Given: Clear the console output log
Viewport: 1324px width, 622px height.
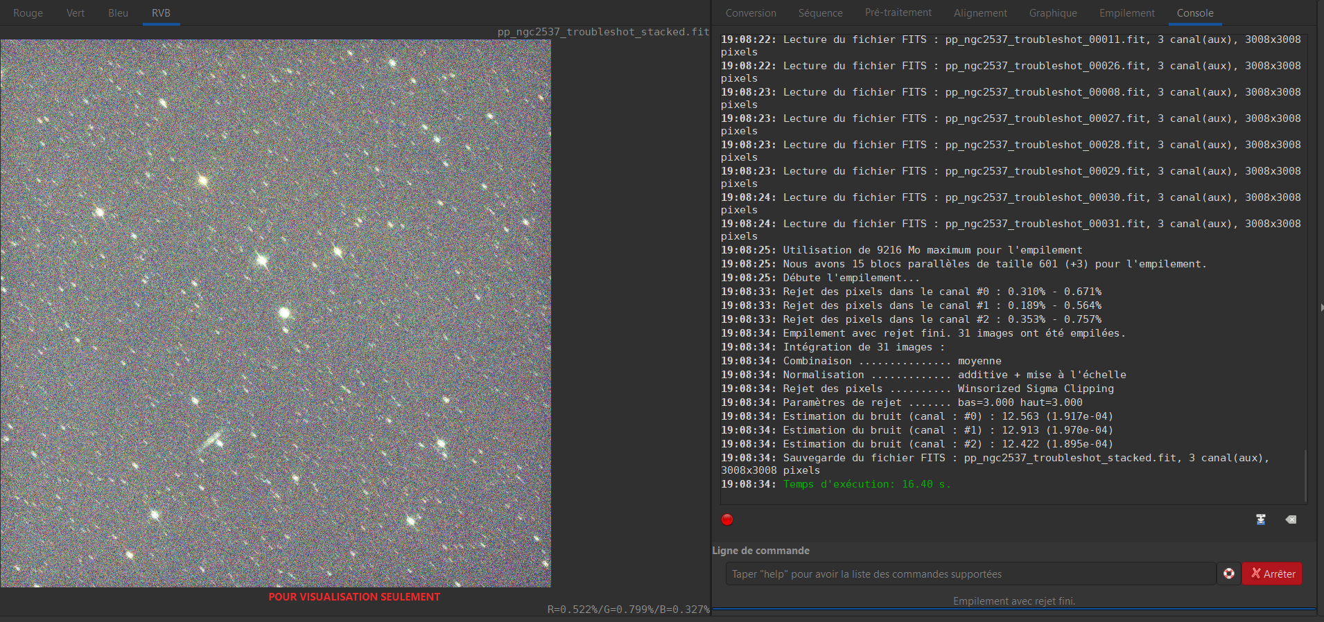Looking at the screenshot, I should tap(1291, 519).
